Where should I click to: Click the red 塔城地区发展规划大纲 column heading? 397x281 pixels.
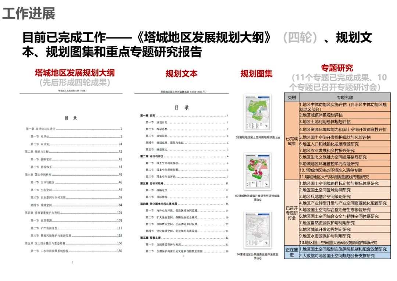[75, 72]
